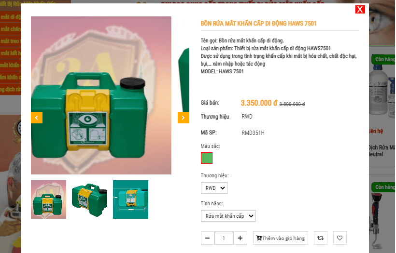396x253 pixels.
Task: Select third thumbnail with teal background
Action: tap(130, 200)
